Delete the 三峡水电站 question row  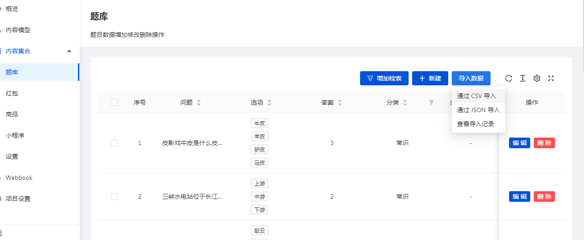pos(544,196)
